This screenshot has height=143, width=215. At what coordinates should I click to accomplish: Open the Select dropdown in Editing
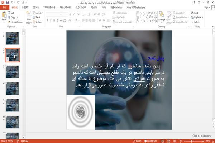click(196, 22)
